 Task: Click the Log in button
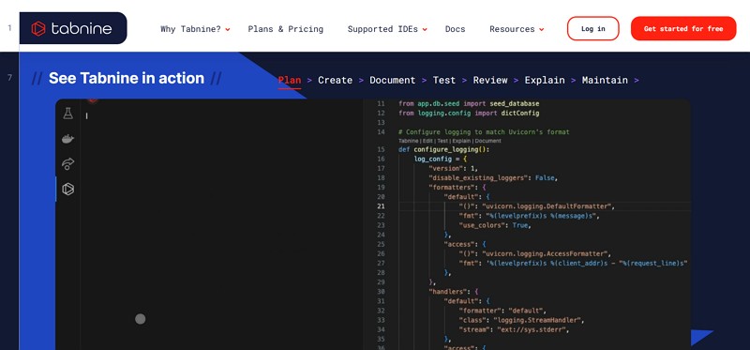click(593, 29)
